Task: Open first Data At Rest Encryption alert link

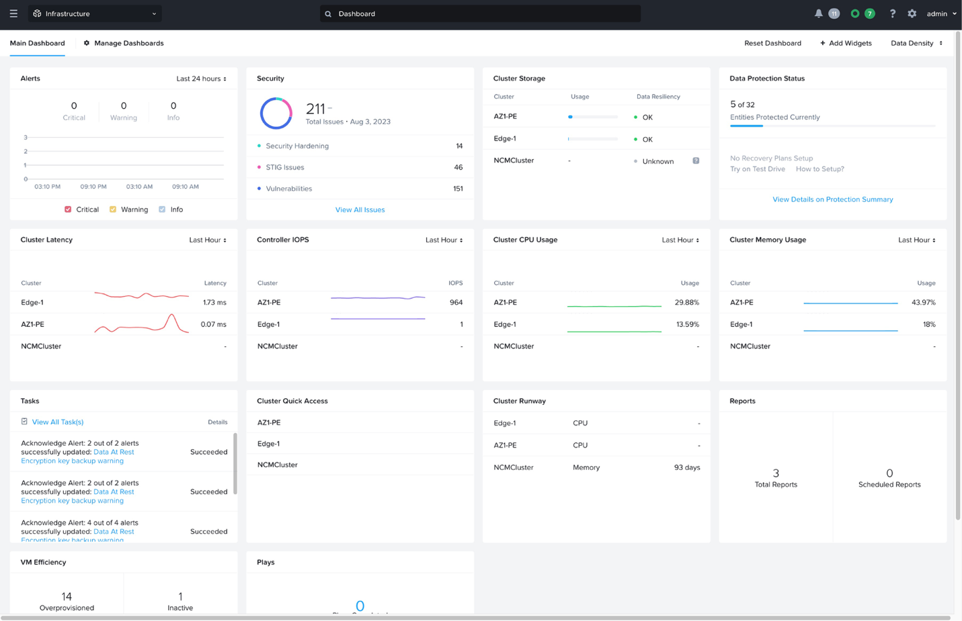Action: click(77, 457)
